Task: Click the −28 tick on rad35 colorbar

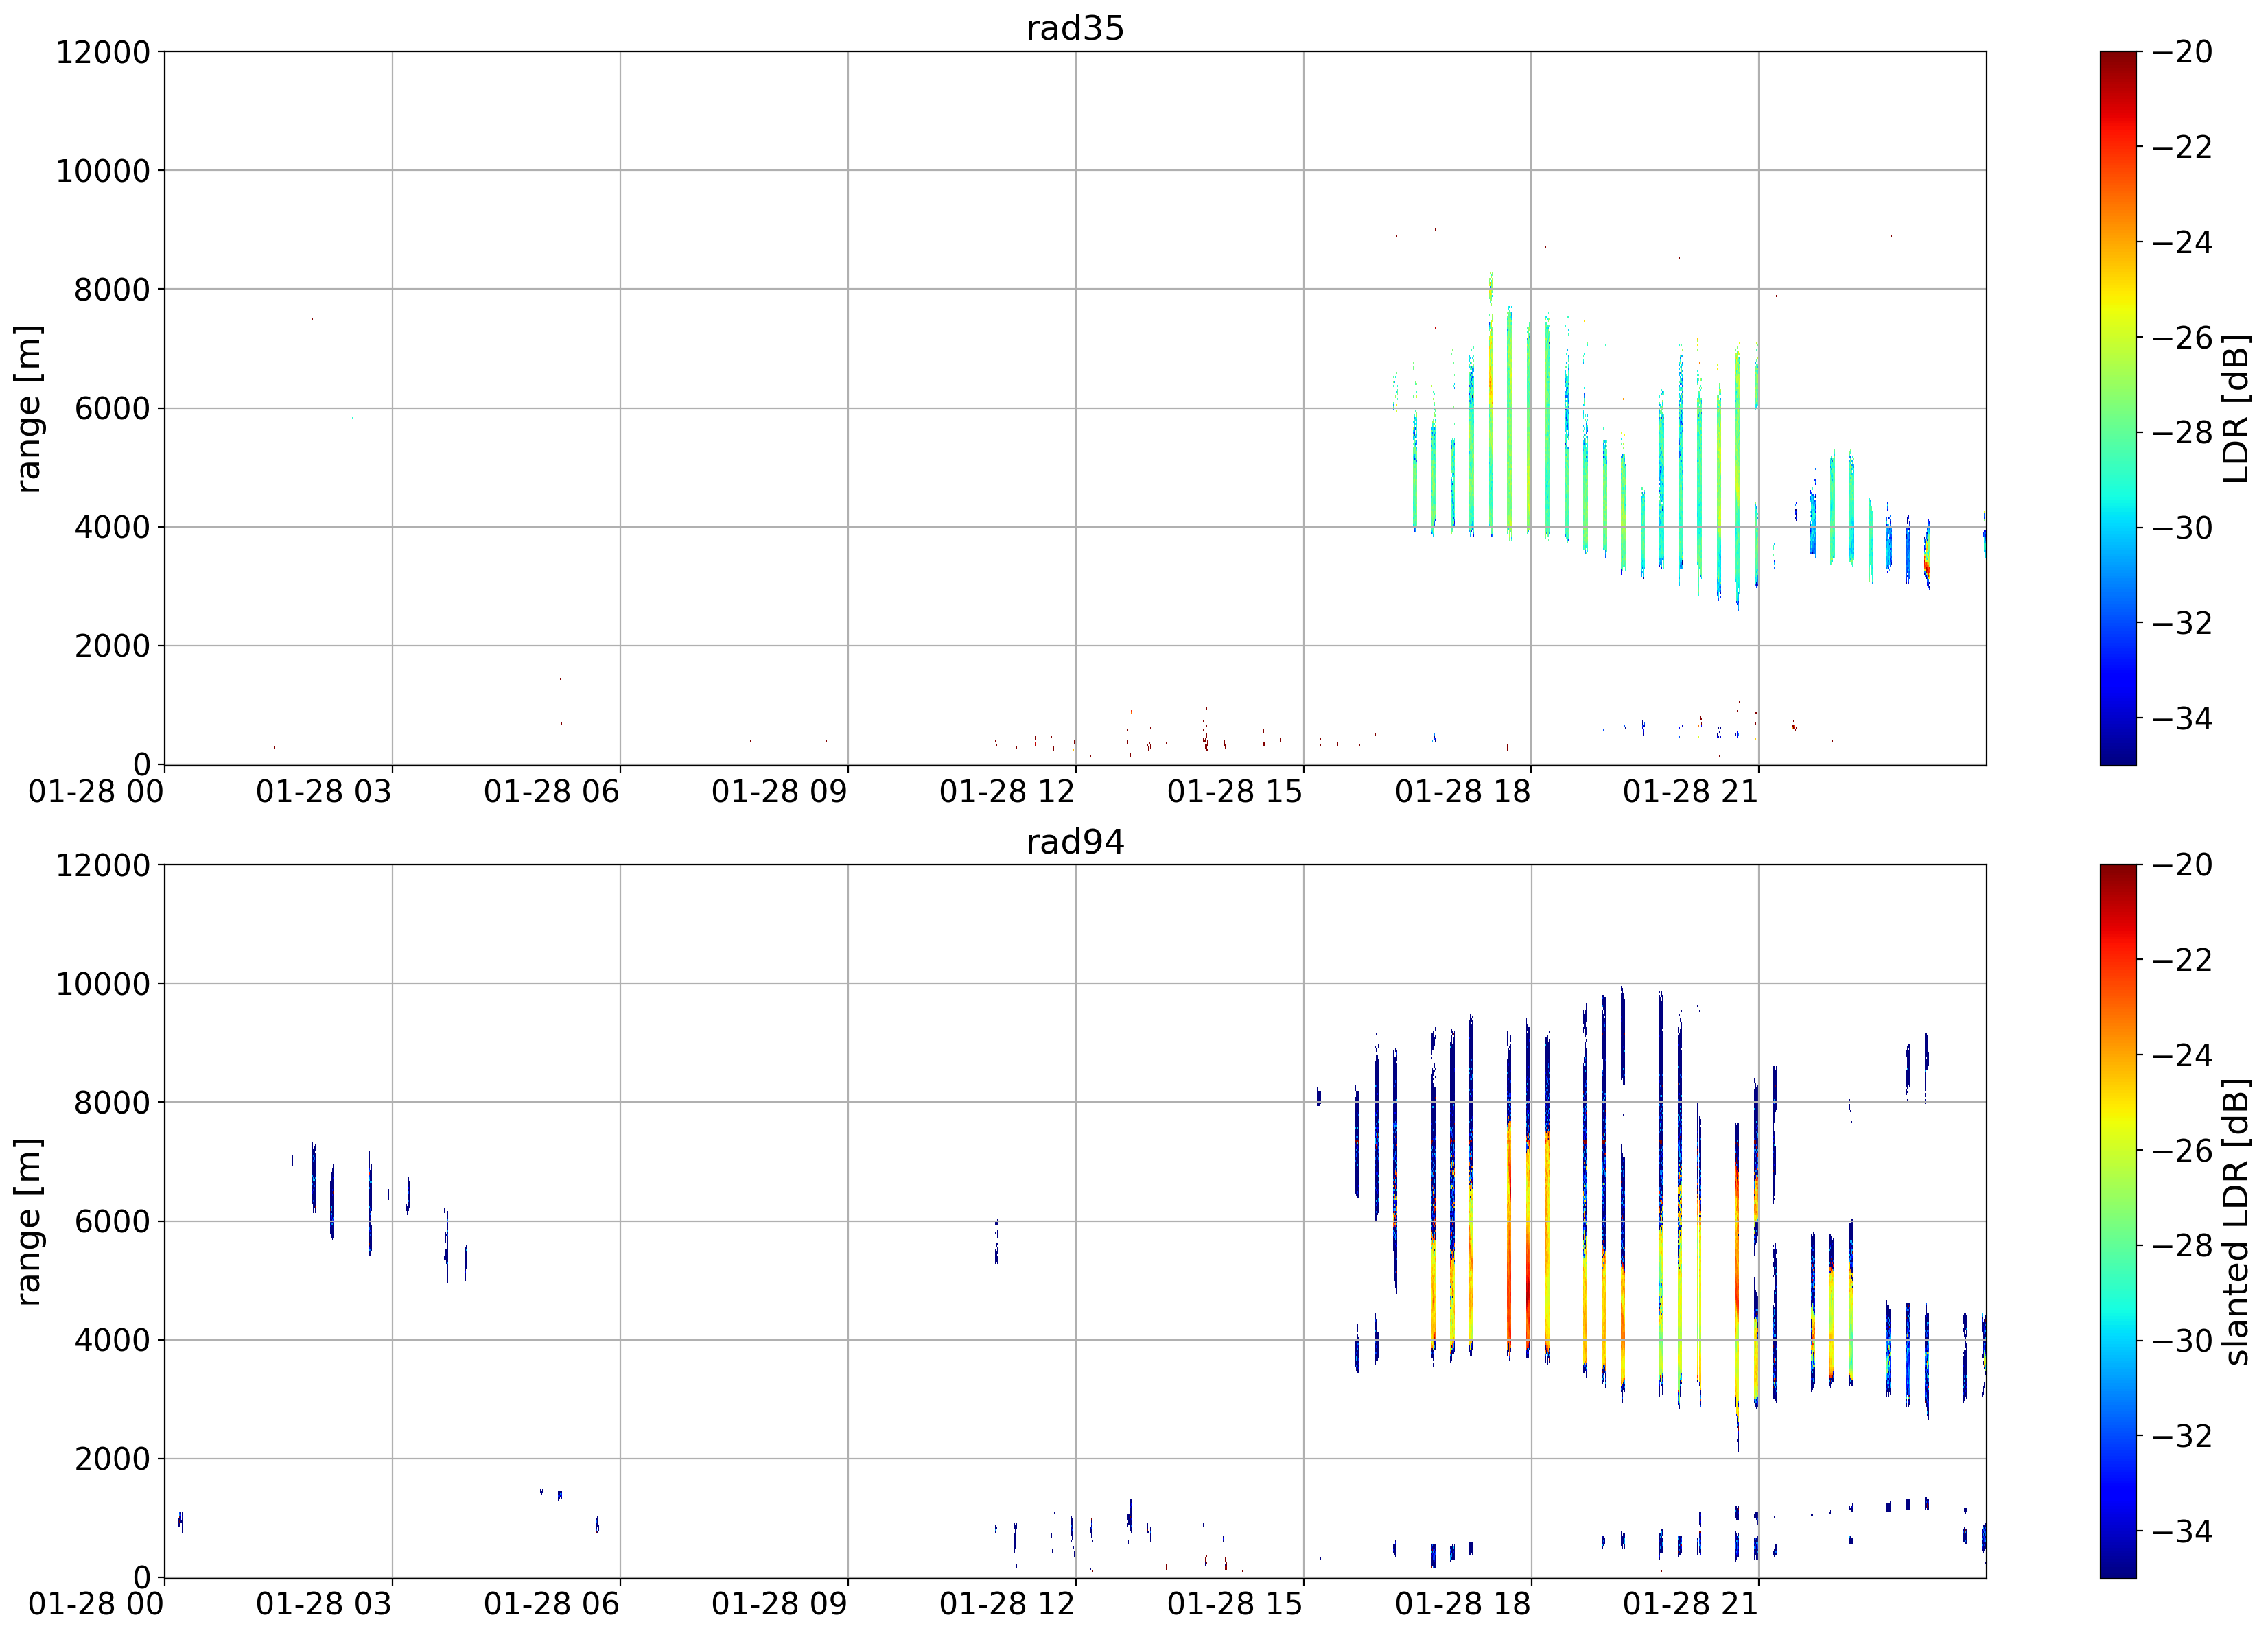Action: pyautogui.click(x=2182, y=432)
